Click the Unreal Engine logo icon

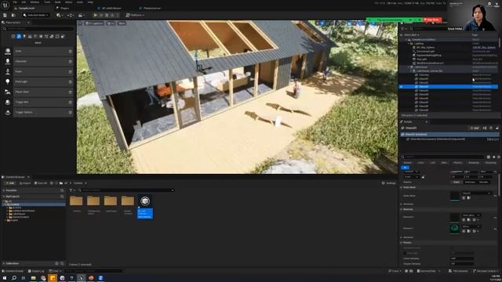(x=5, y=5)
